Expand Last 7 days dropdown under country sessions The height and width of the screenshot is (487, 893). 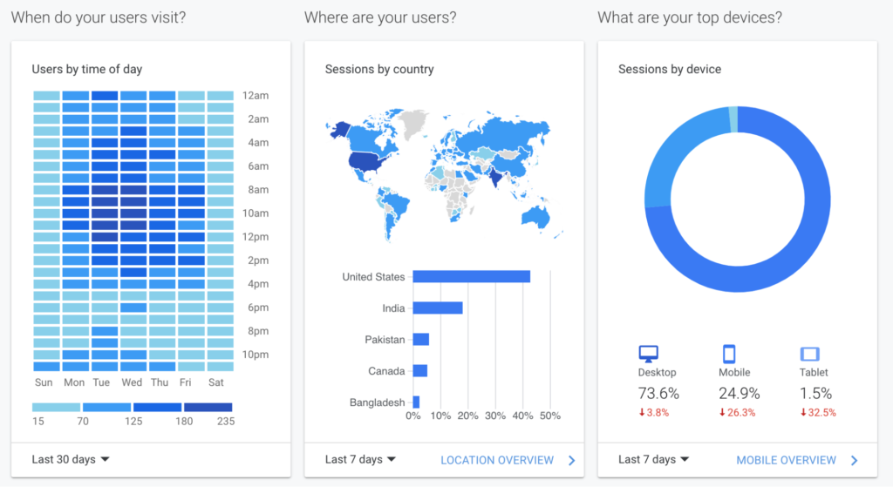360,460
